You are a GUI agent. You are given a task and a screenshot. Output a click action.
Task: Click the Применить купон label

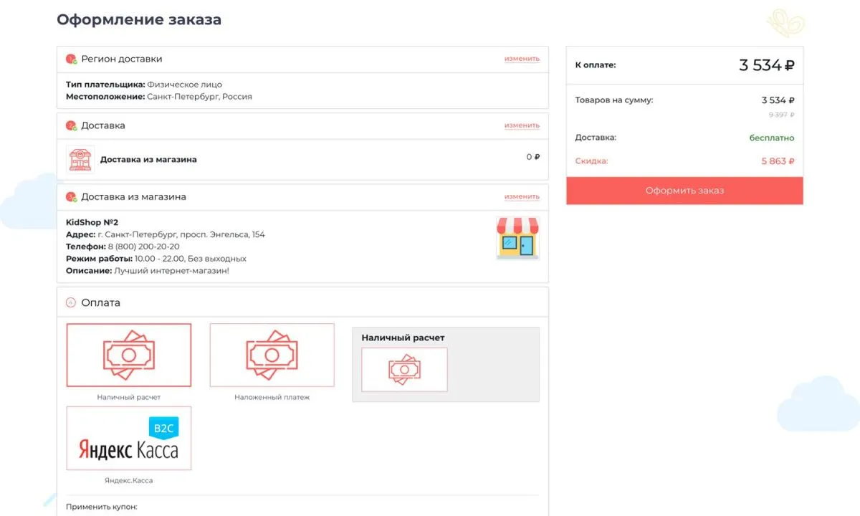(101, 507)
